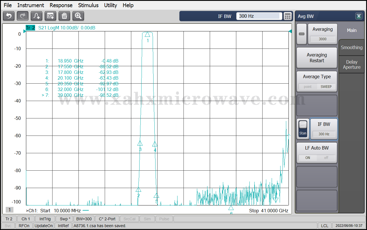The height and width of the screenshot is (230, 367).
Task: Click the Sim status button
Action: click(147, 219)
